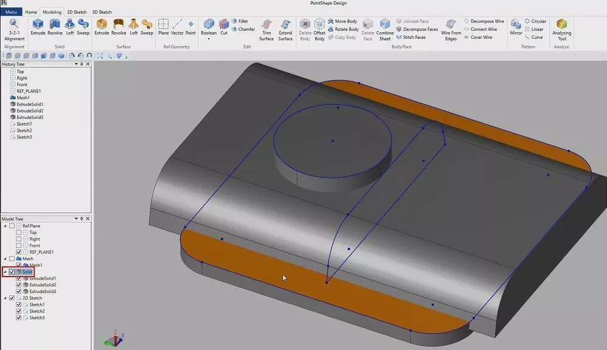Viewport: 607px width, 350px height.
Task: Collapse the Ref.Plane node in Model Tree
Action: click(x=5, y=226)
